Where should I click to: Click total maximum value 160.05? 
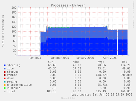[x=126, y=91]
